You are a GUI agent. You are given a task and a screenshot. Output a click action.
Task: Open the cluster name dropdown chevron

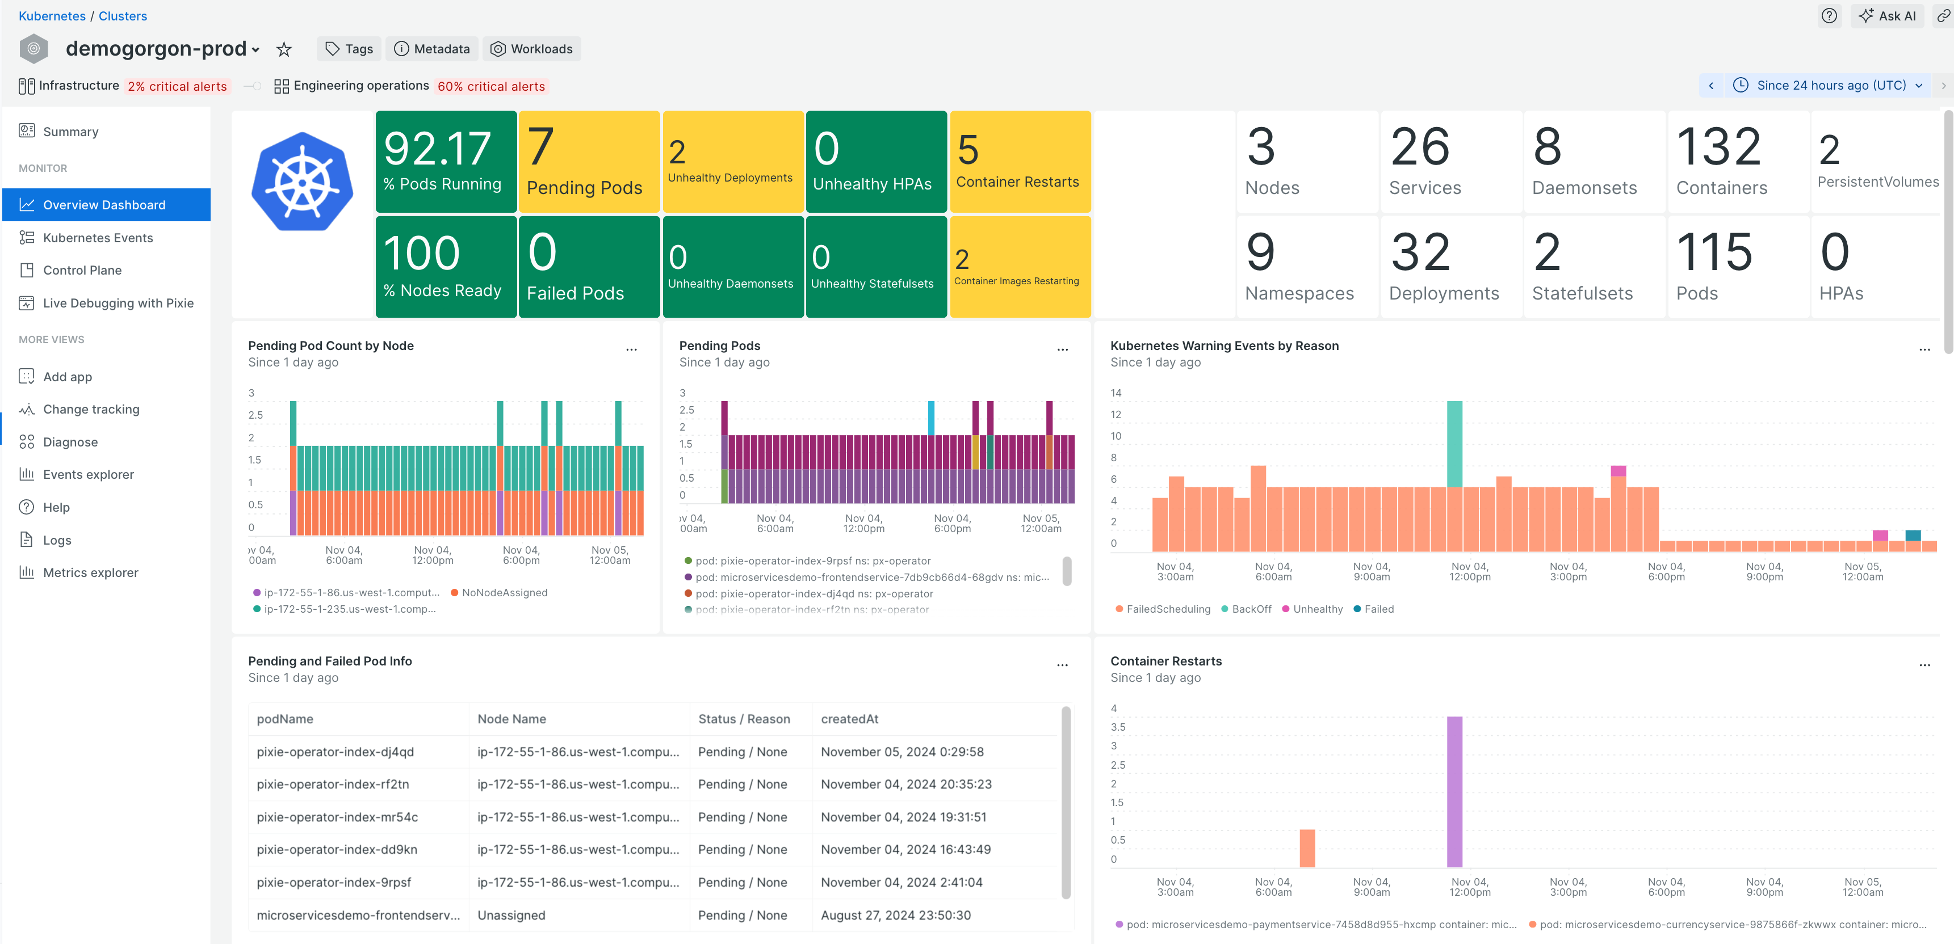click(255, 50)
